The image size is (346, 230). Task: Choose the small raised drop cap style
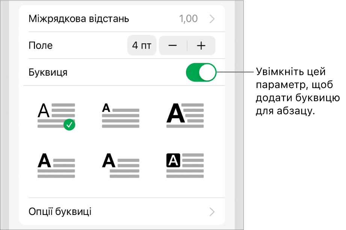pos(121,116)
